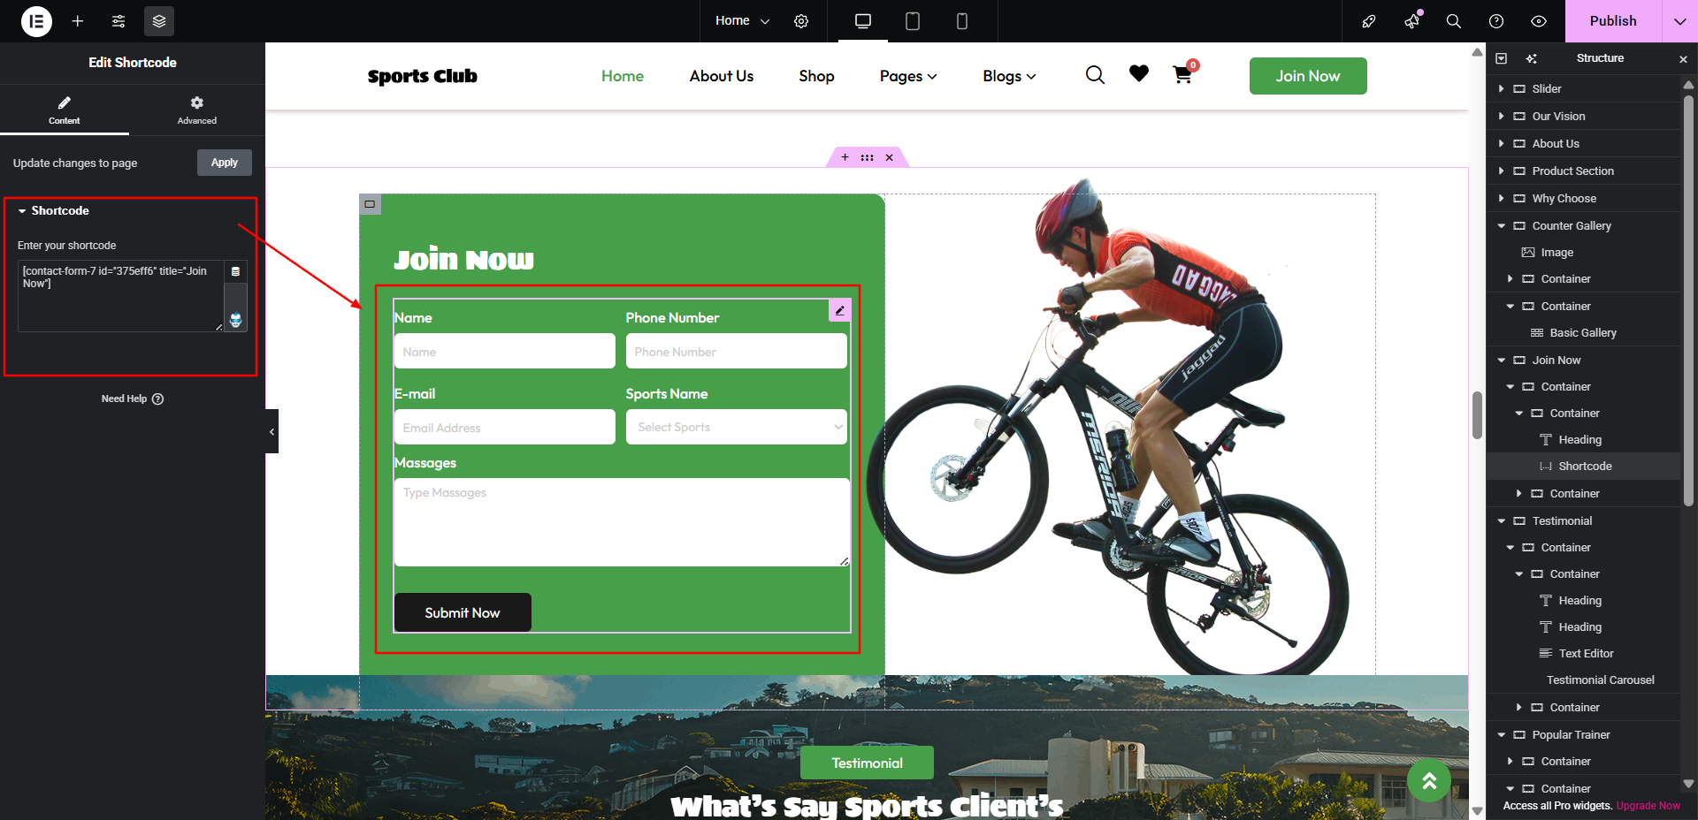Close the Structure panel
1698x820 pixels.
[x=1683, y=59]
